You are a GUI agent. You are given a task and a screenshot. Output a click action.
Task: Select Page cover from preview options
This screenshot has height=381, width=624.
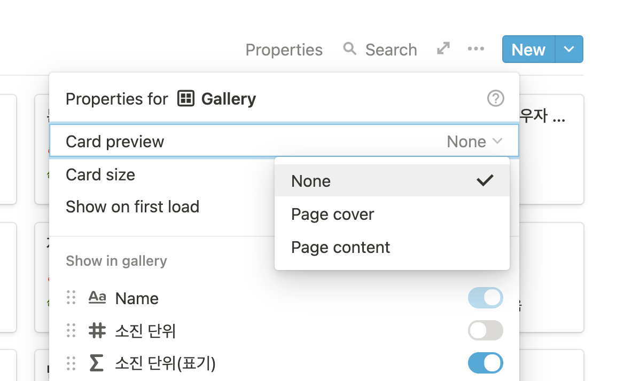click(x=332, y=215)
